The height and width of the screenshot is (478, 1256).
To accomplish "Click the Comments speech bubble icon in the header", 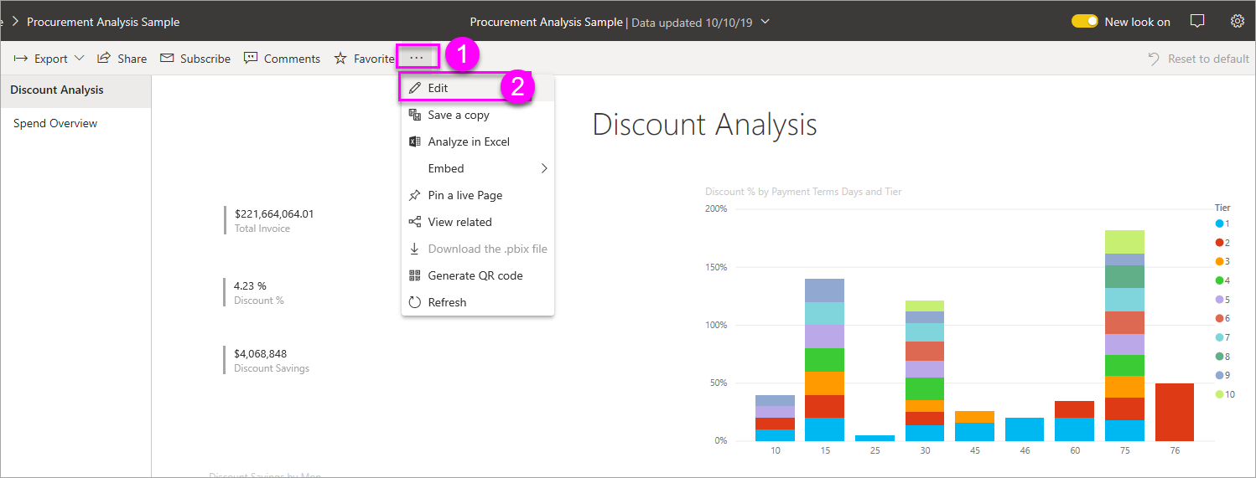I will [x=1197, y=22].
